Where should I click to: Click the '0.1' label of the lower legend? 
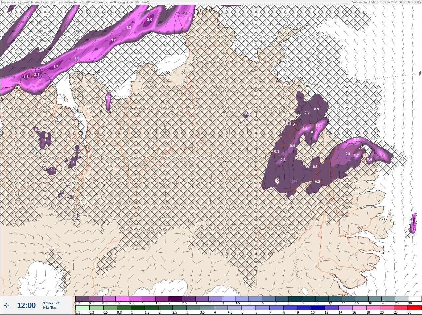coord(78,313)
